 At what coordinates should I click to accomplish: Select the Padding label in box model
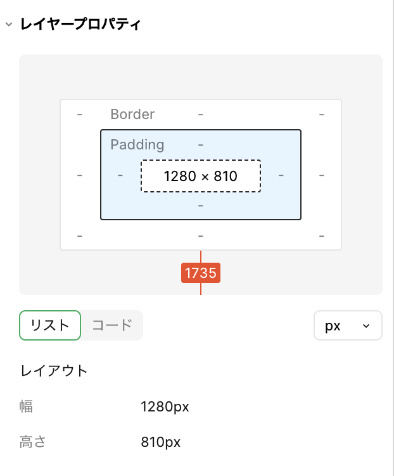click(x=137, y=144)
